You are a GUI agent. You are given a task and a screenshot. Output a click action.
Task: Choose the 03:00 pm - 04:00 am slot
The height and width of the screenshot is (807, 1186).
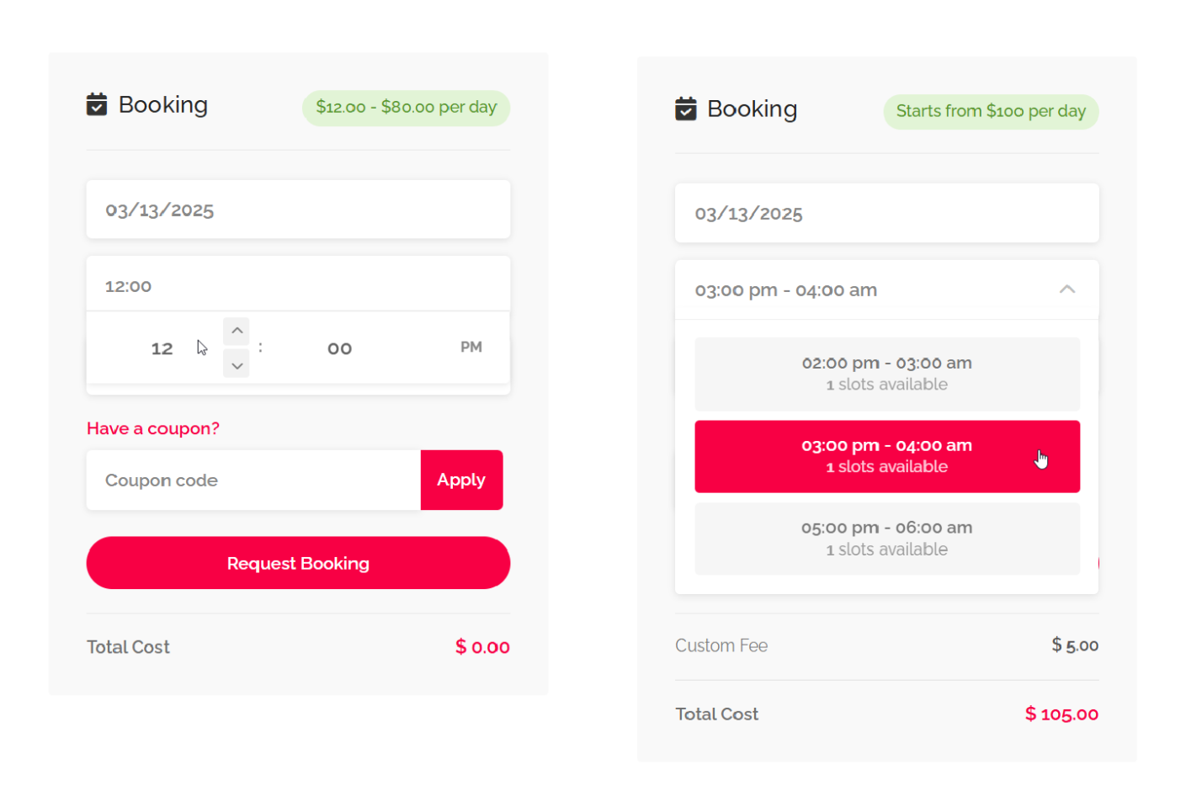pos(886,456)
